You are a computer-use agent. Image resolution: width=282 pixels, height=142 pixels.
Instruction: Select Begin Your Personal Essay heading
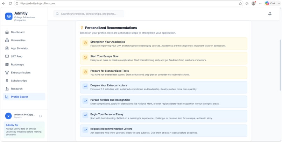click(107, 114)
